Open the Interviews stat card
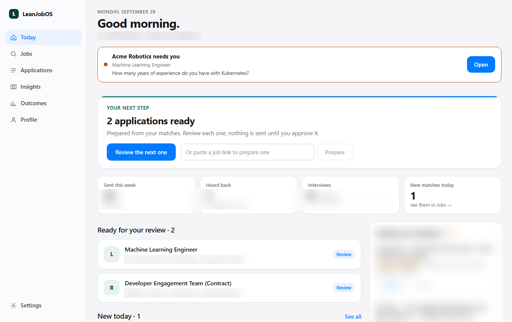The height and width of the screenshot is (322, 512). click(350, 195)
